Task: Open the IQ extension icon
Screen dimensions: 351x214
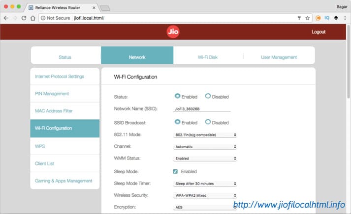Action: tap(327, 18)
